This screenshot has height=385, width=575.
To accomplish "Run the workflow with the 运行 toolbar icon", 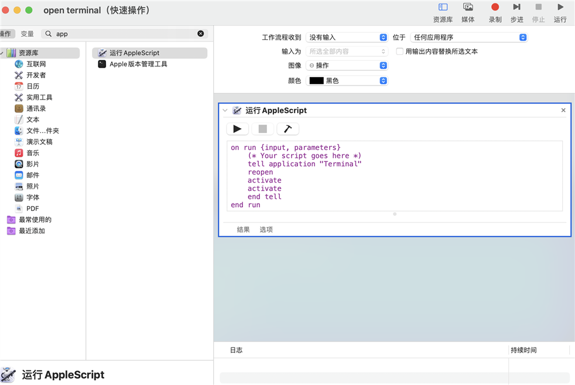I will click(x=560, y=7).
